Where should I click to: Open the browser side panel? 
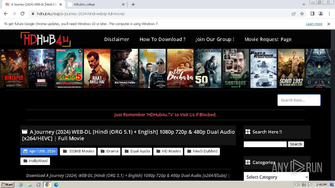312,14
